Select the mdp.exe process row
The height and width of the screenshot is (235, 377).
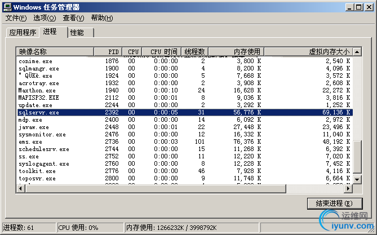tap(185, 120)
